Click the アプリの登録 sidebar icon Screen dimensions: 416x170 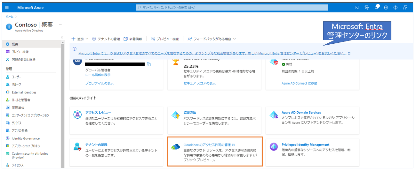pyautogui.click(x=8, y=130)
